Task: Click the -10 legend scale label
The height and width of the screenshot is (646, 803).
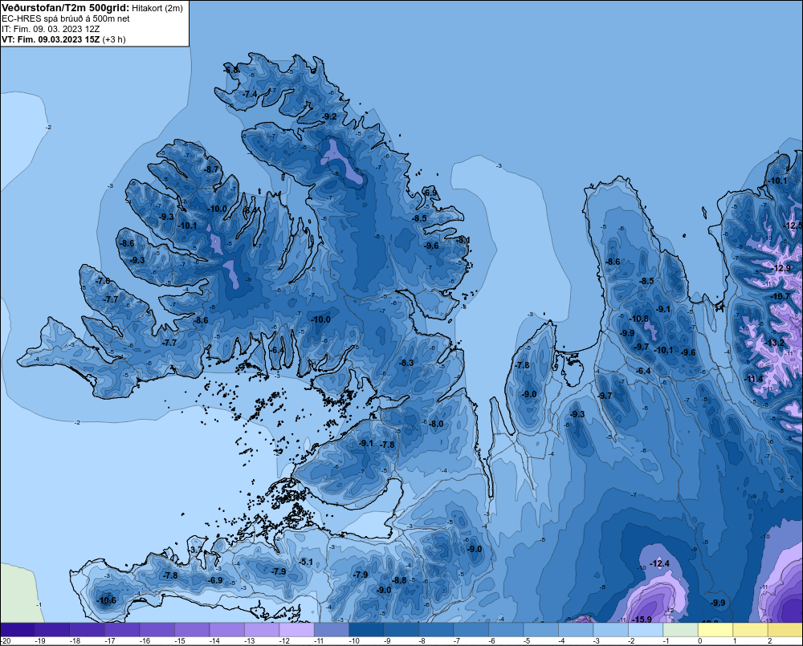Action: (354, 641)
